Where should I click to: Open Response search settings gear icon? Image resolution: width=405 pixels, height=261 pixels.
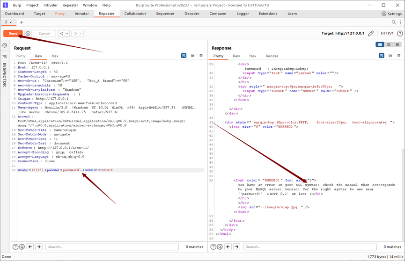point(220,247)
